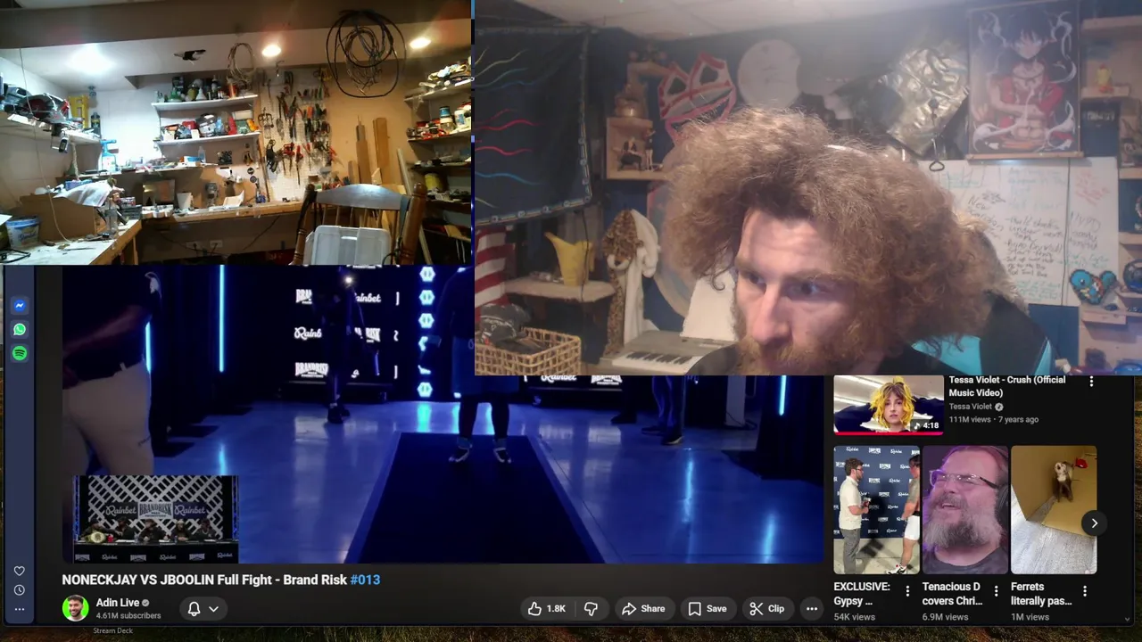
Task: Like the video with 1.8K thumbs up
Action: [546, 609]
